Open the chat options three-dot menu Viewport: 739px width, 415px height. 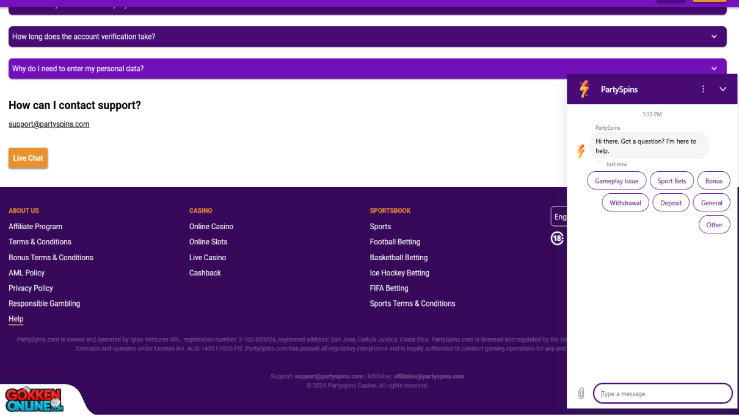[x=703, y=89]
